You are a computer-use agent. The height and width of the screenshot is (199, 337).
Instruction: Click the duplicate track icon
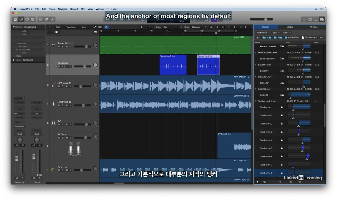click(x=57, y=32)
